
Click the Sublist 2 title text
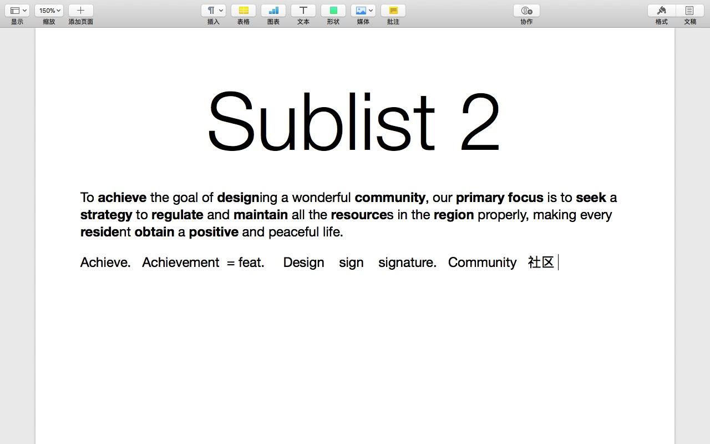(x=354, y=122)
